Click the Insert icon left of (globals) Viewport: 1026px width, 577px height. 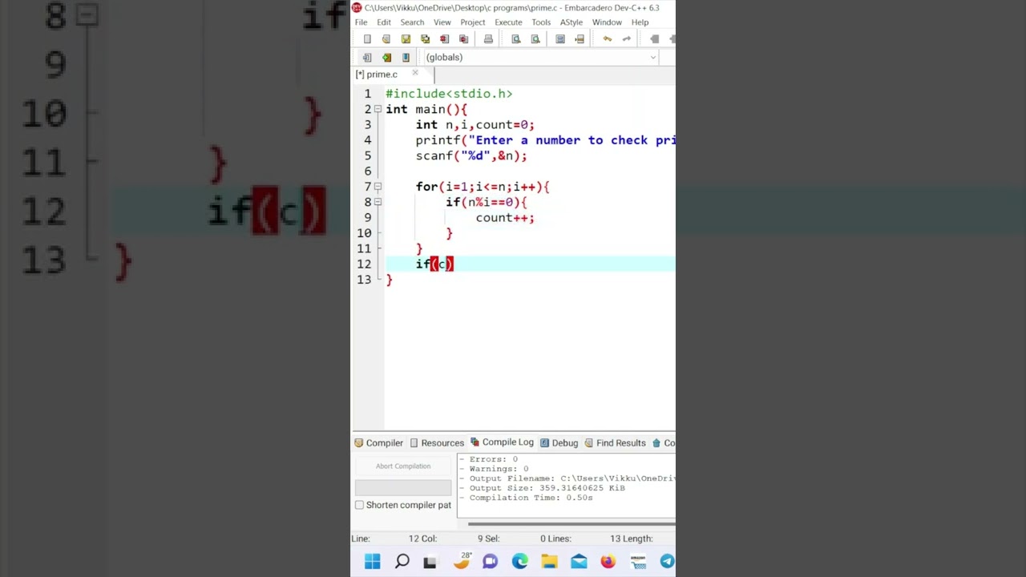coord(367,58)
